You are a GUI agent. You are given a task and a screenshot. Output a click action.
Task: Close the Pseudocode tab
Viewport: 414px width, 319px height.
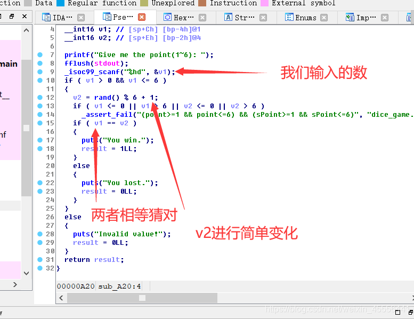pyautogui.click(x=142, y=17)
